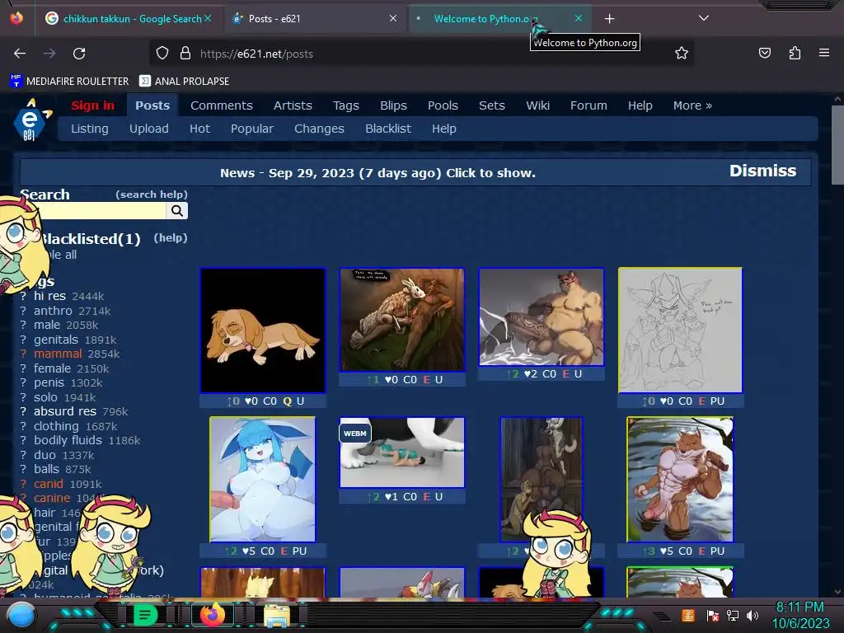The image size is (844, 633).
Task: Show site security info via padlock
Action: pos(185,54)
